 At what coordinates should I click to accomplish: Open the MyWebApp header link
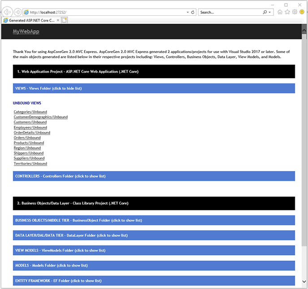(x=26, y=31)
